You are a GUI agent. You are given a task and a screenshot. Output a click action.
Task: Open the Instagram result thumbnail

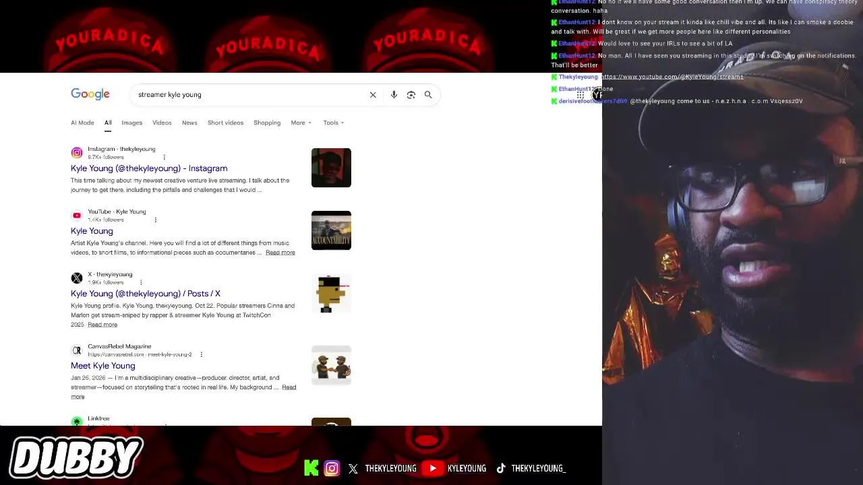(x=331, y=168)
